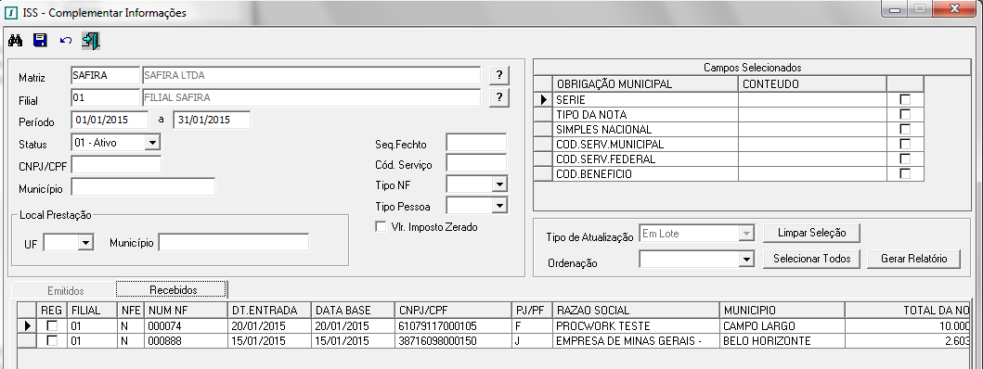Click the Período start date field

(110, 120)
